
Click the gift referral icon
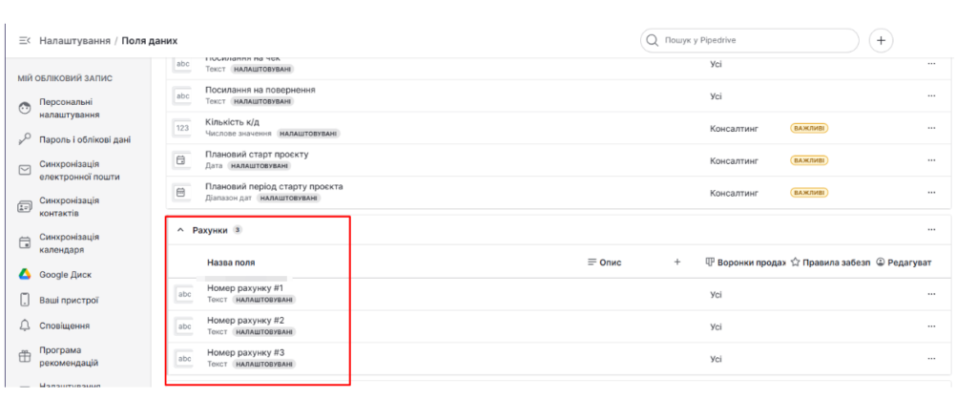(x=25, y=357)
